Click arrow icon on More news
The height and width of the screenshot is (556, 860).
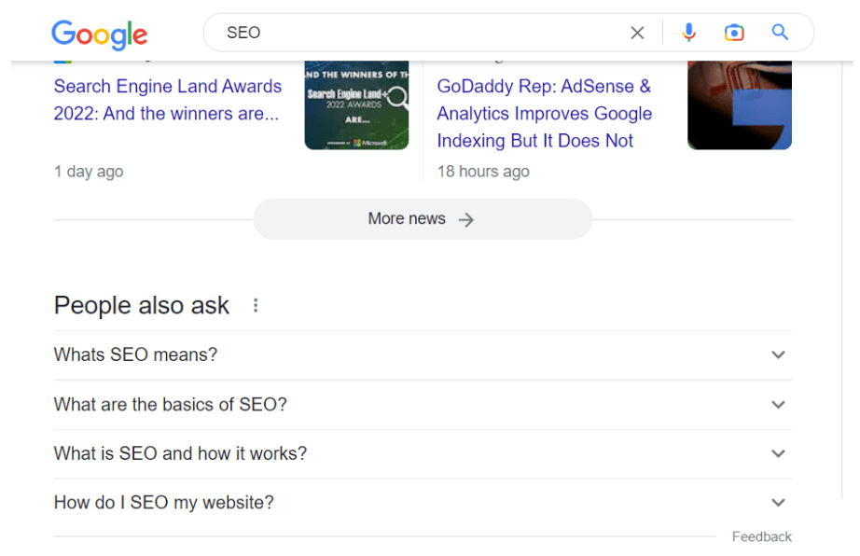(x=465, y=220)
